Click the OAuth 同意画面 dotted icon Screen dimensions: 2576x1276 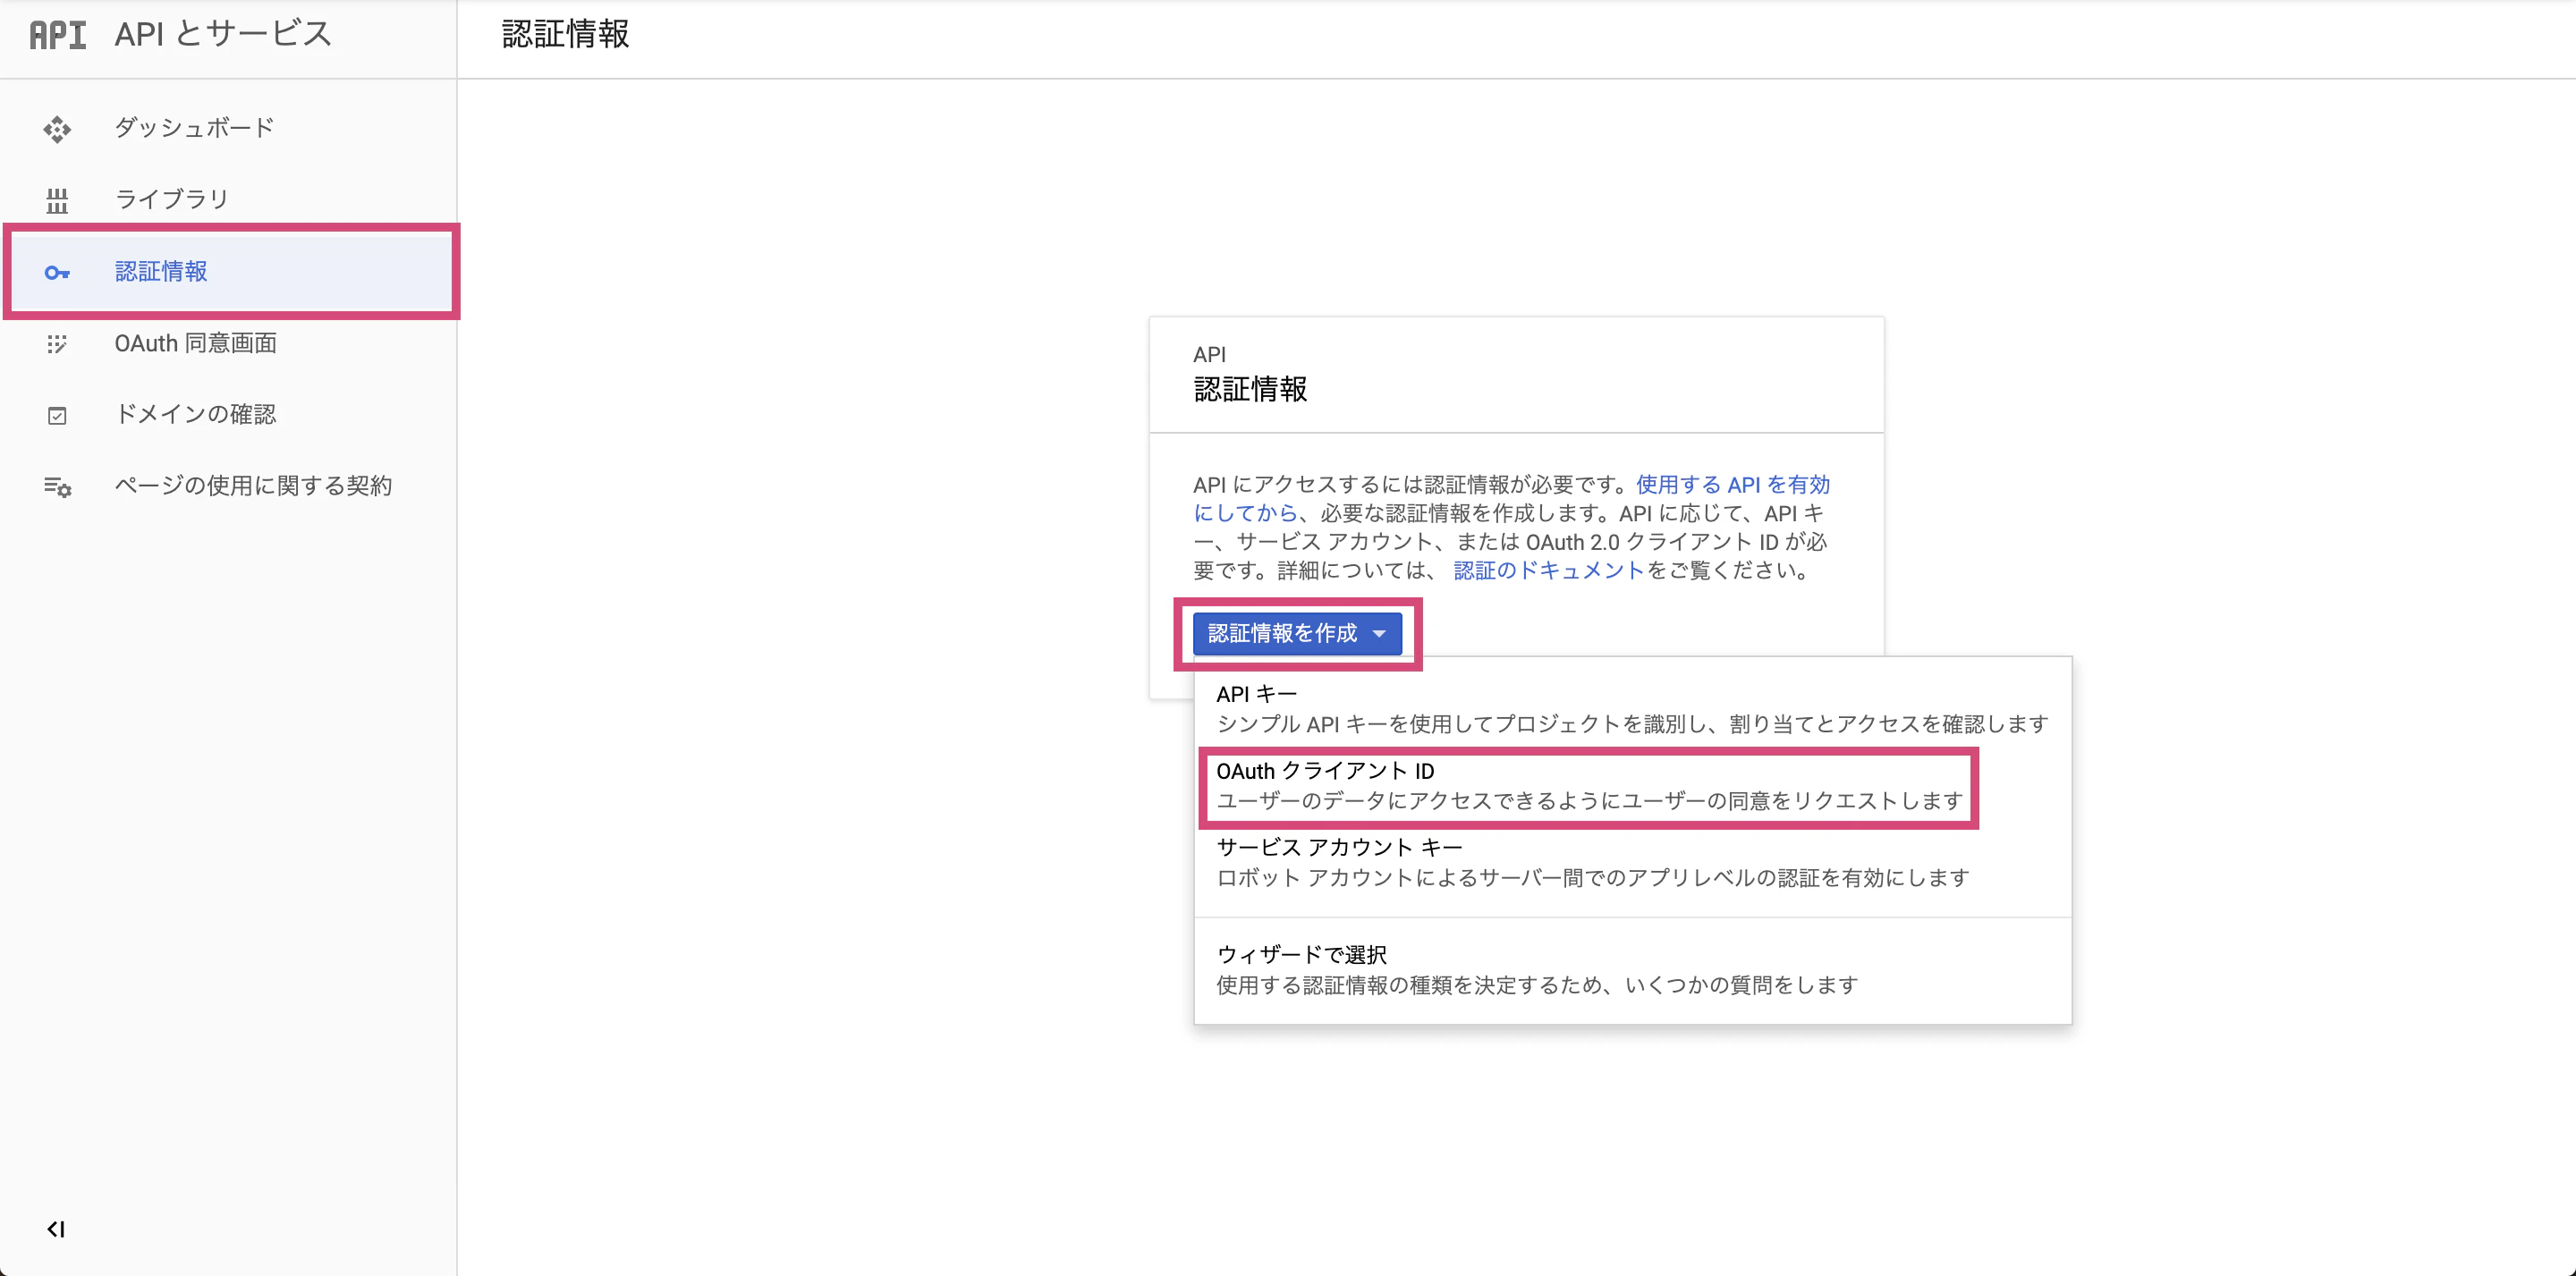click(57, 344)
